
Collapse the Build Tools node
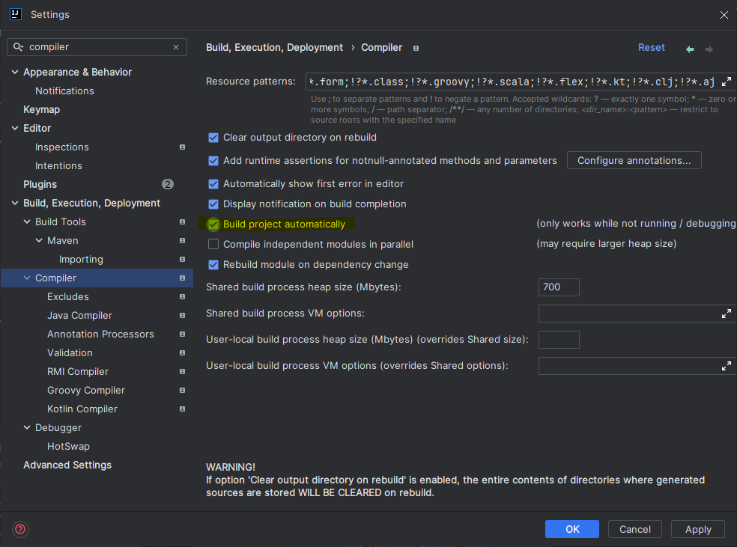tap(27, 221)
